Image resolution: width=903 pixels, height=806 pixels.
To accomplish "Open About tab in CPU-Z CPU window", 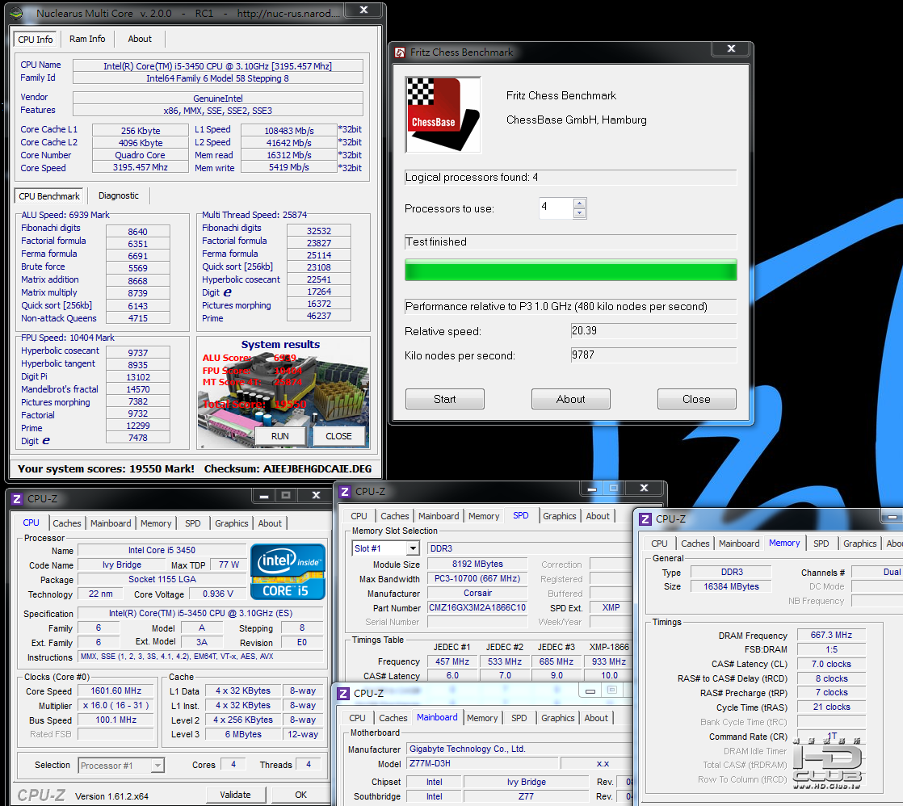I will 270,523.
